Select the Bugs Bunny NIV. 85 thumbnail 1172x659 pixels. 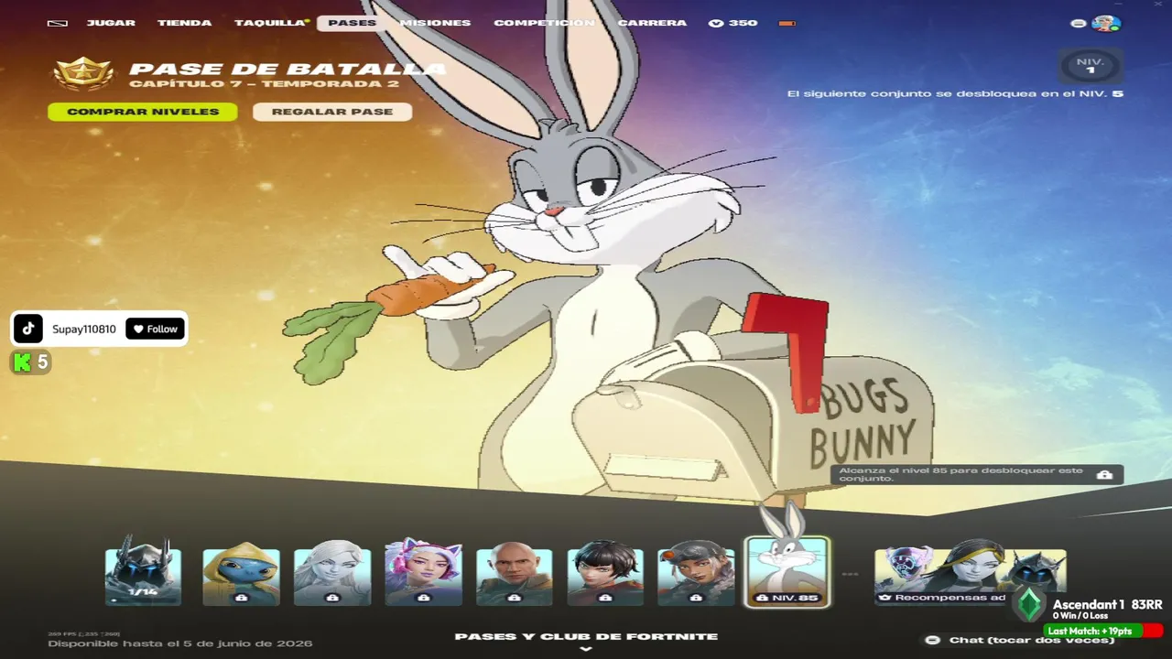point(787,571)
